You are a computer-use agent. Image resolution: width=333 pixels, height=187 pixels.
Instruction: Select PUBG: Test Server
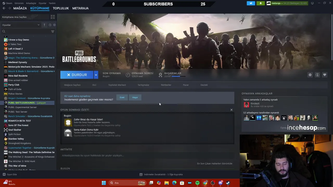pos(18,112)
